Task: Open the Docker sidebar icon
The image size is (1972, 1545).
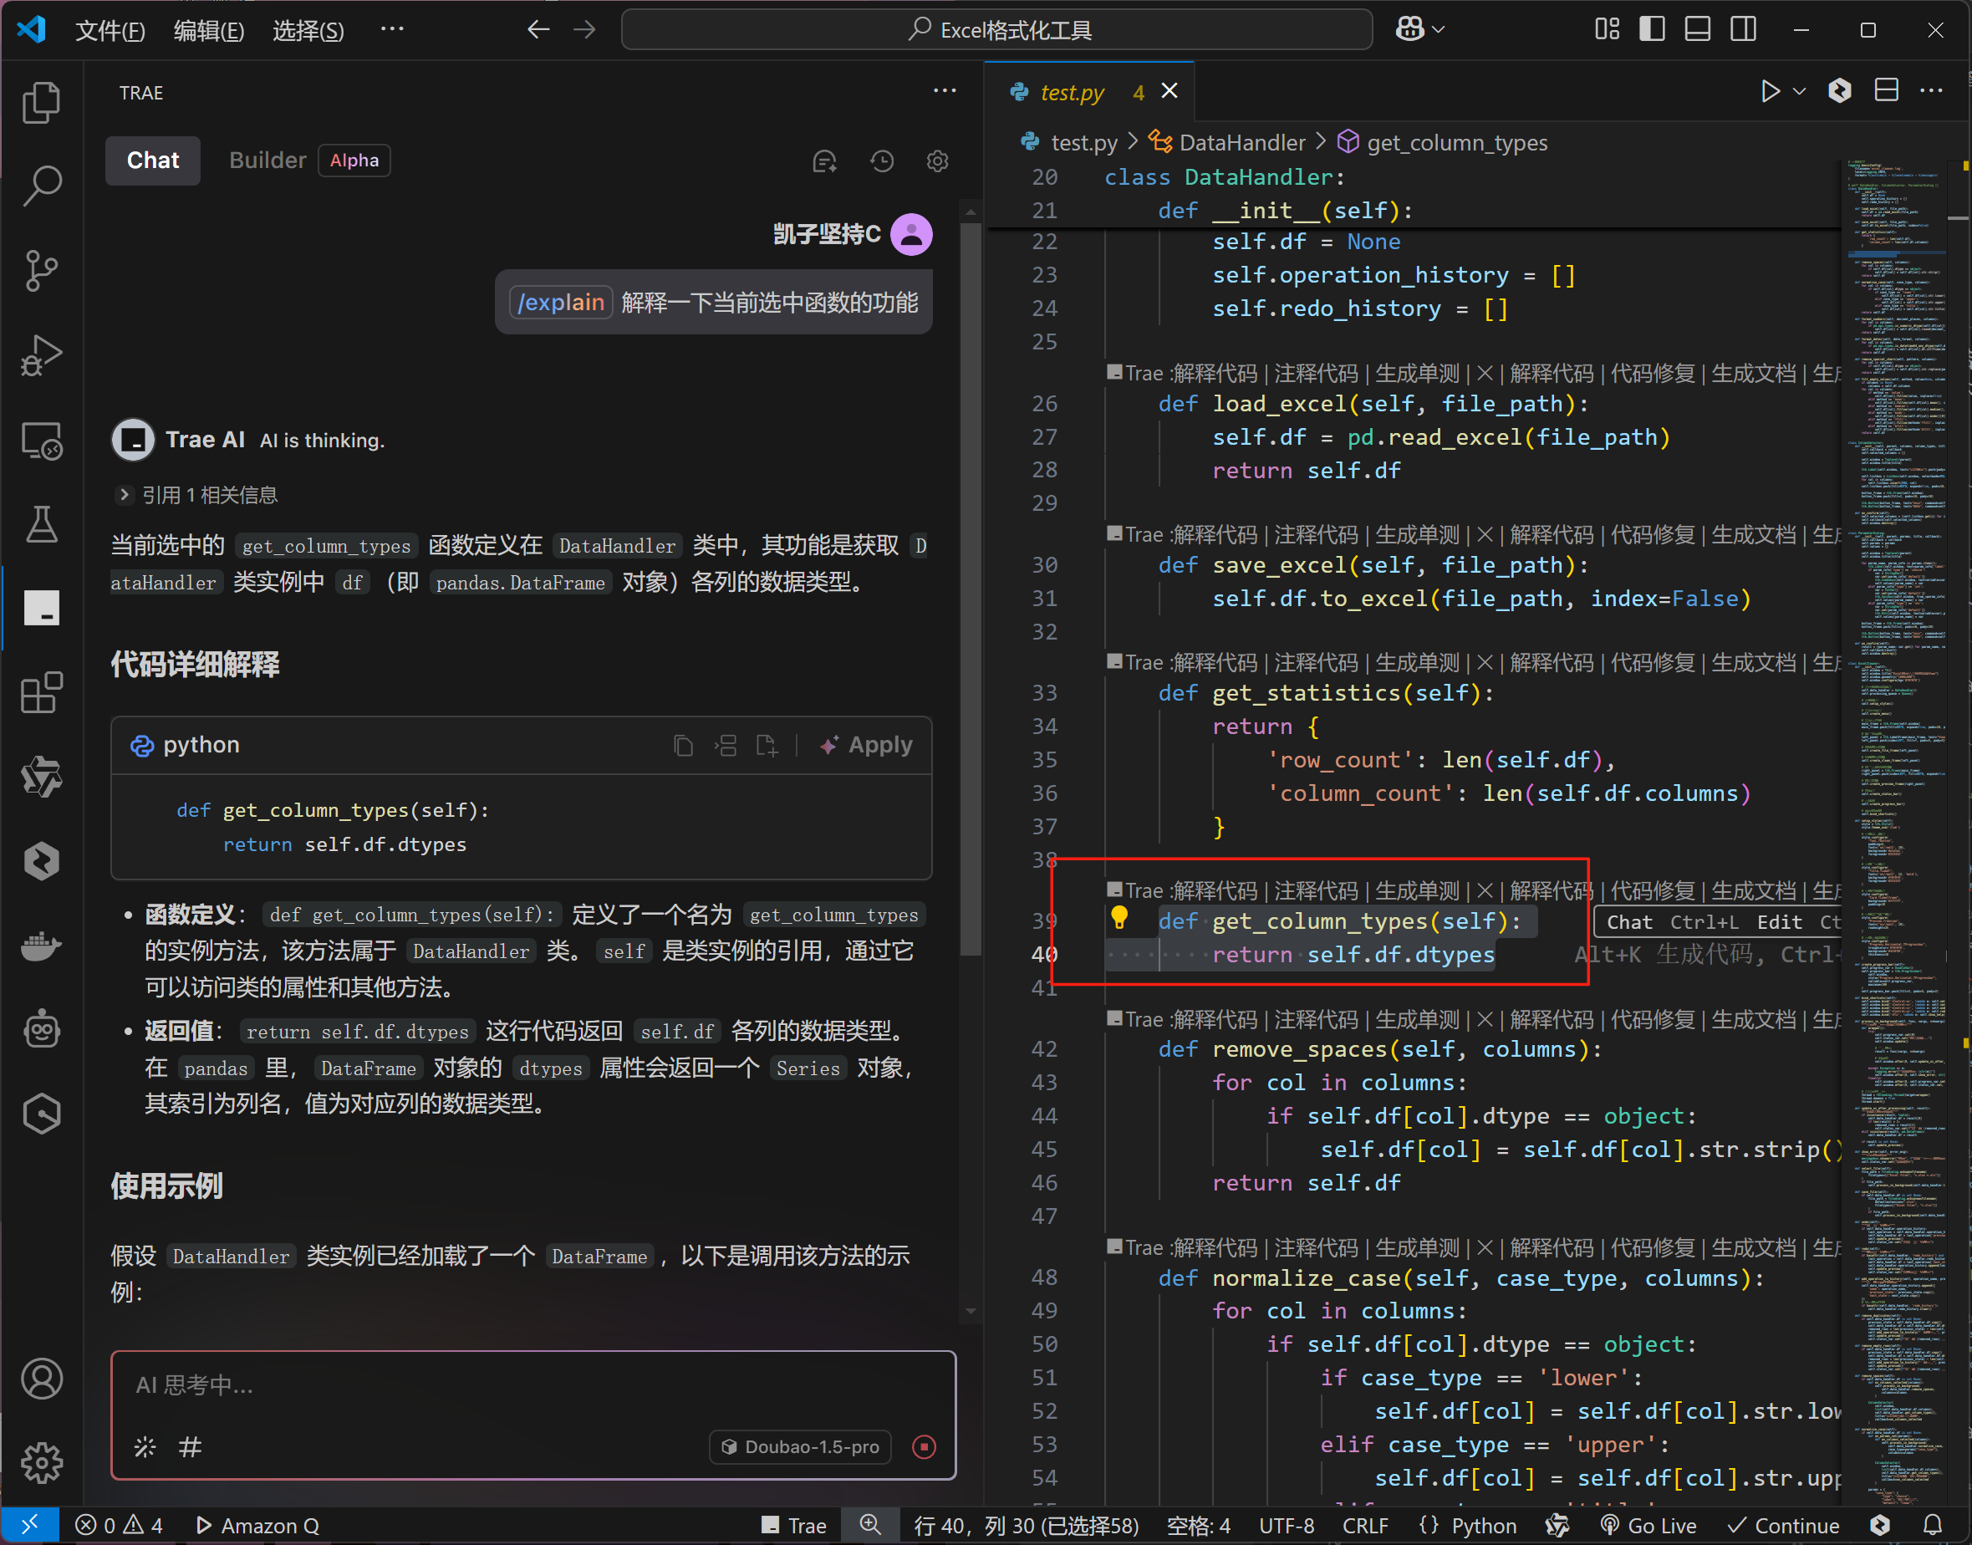Action: click(41, 946)
